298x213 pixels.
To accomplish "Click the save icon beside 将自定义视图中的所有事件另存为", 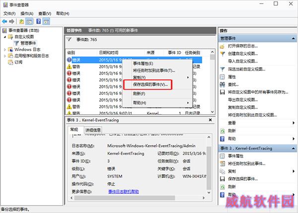I will [222, 92].
